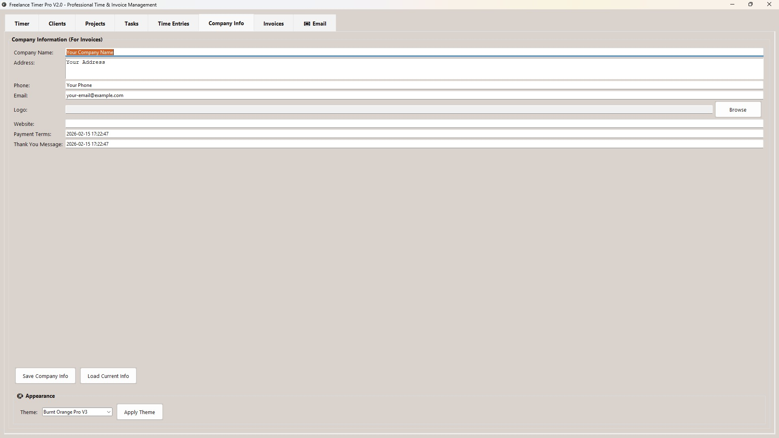The image size is (779, 438).
Task: Open the Email tab with envelope icon
Action: click(x=315, y=24)
